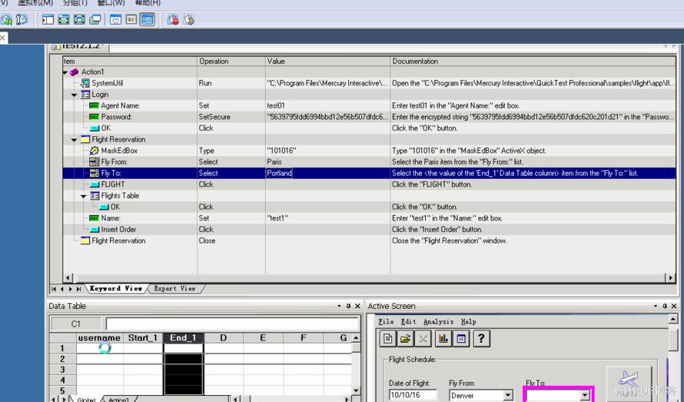Click the Graph bar chart icon in Active Screen
This screenshot has width=684, height=402.
pos(443,338)
